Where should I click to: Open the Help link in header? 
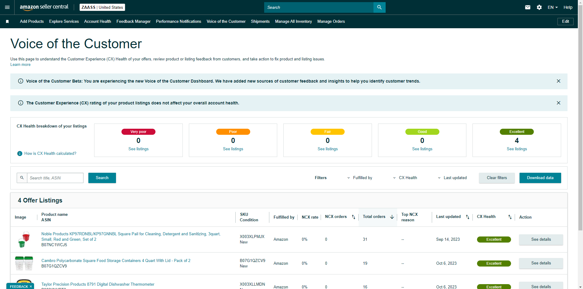(x=568, y=7)
